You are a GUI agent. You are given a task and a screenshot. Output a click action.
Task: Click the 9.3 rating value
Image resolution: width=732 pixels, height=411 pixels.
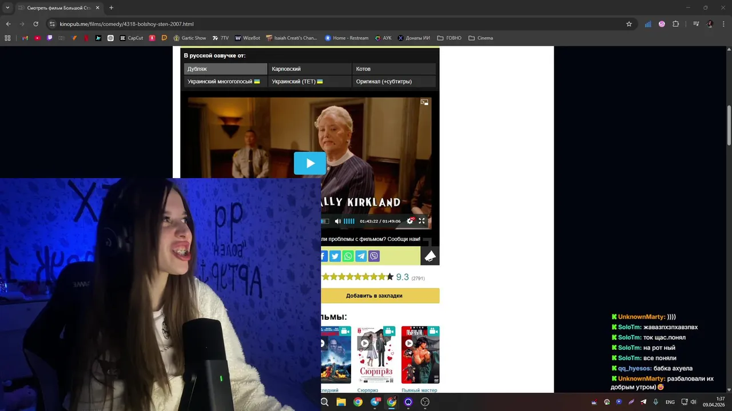click(403, 277)
